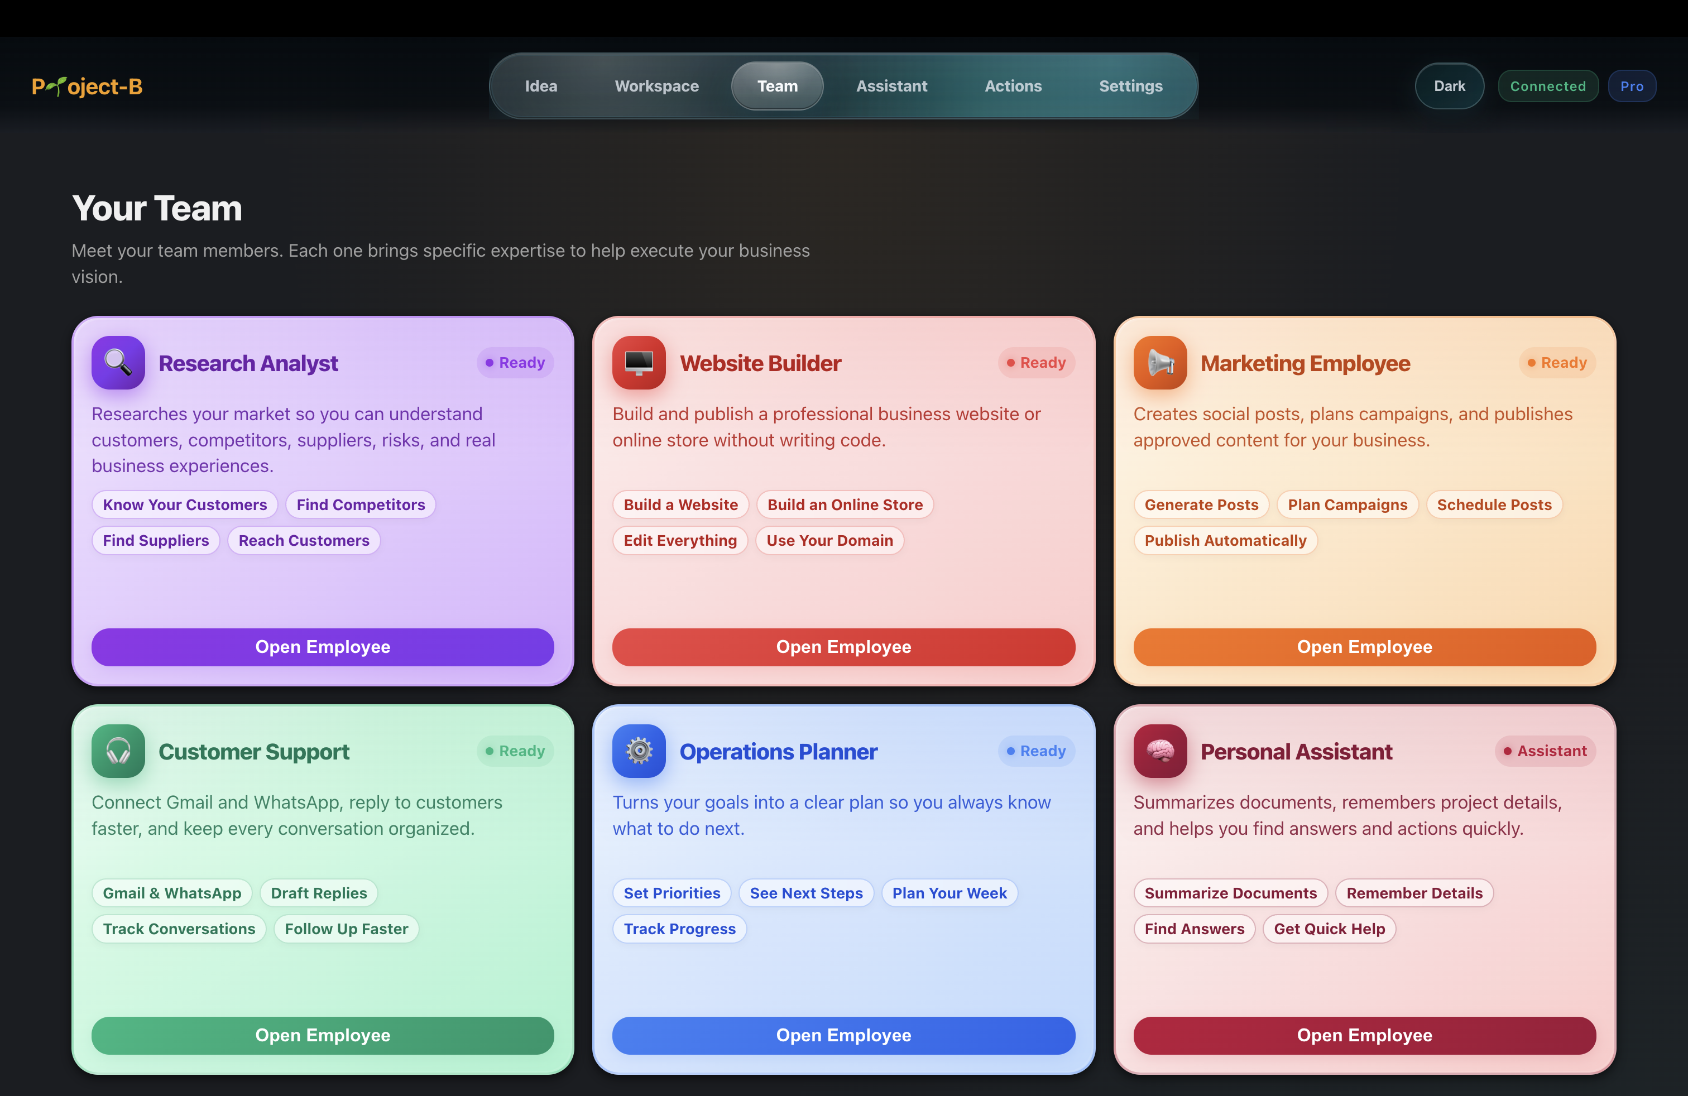Select the Team tab
The height and width of the screenshot is (1096, 1688).
pos(778,86)
